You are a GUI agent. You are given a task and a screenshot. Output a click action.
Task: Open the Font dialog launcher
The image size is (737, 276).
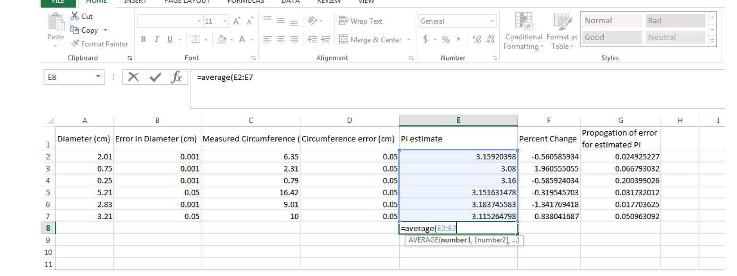pos(254,58)
